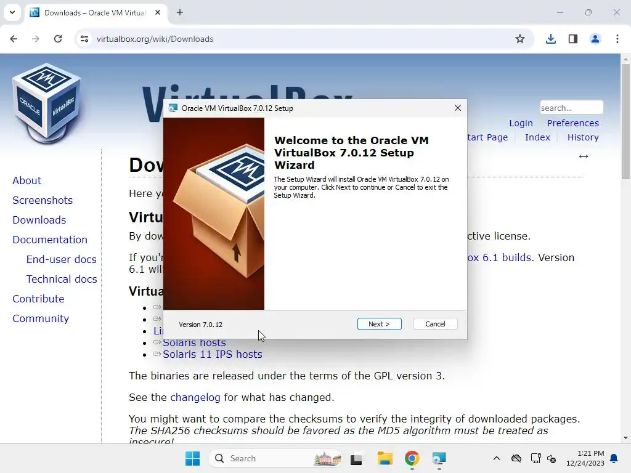Click the taskbar Search box
Viewport: 631px width, 473px height.
coord(275,458)
